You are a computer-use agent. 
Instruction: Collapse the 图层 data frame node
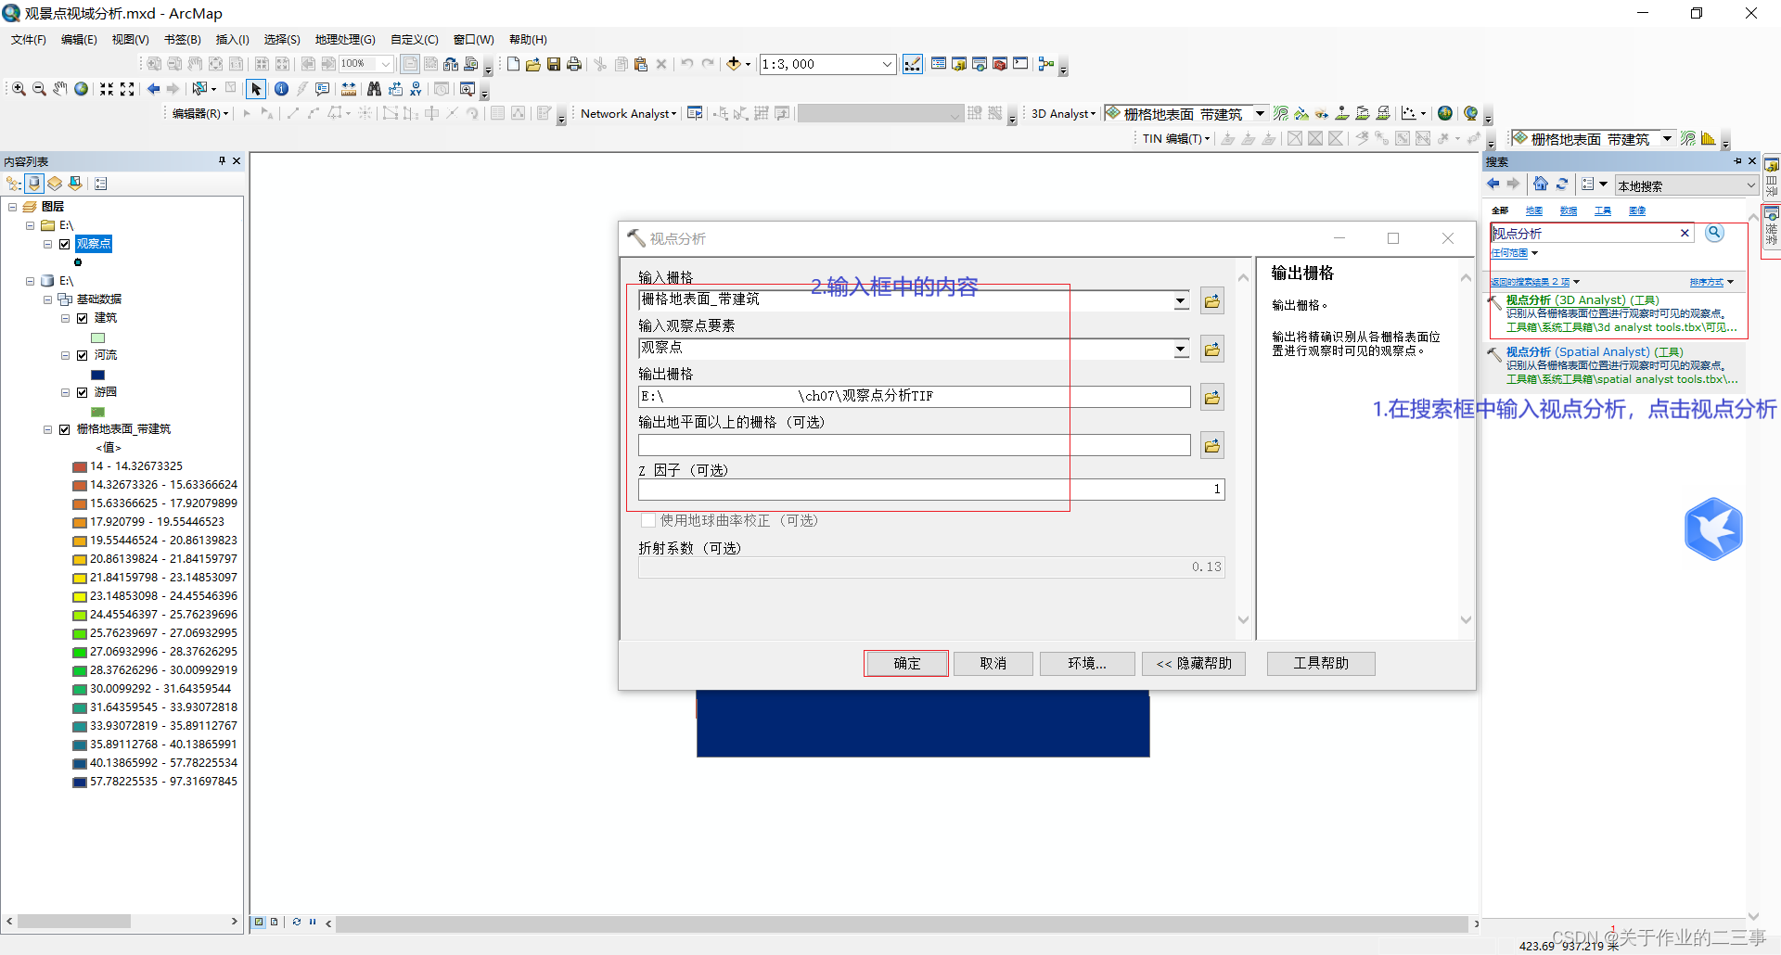click(x=13, y=208)
